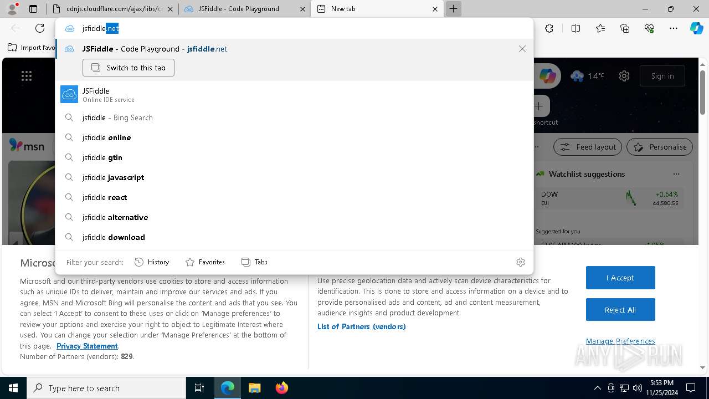Open the Collections toolbar icon
709x399 pixels.
pos(625,28)
